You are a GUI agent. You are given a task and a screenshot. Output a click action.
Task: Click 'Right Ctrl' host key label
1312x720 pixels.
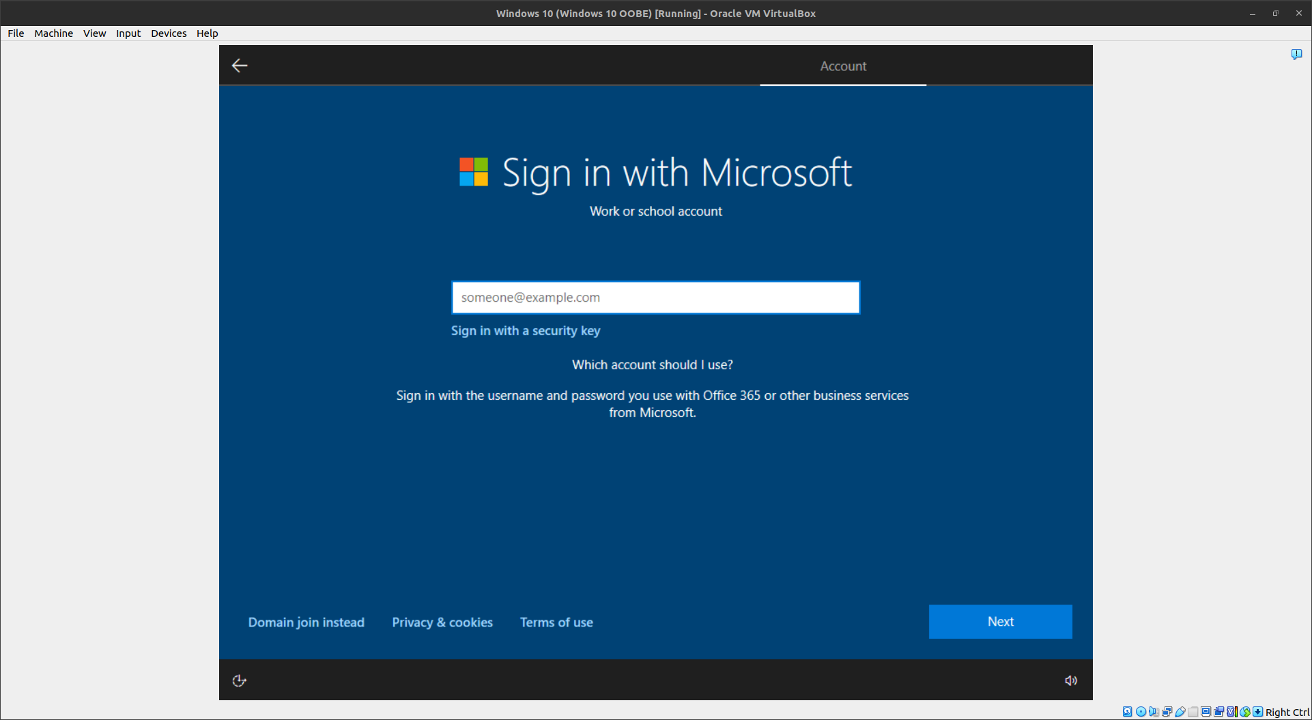1287,712
